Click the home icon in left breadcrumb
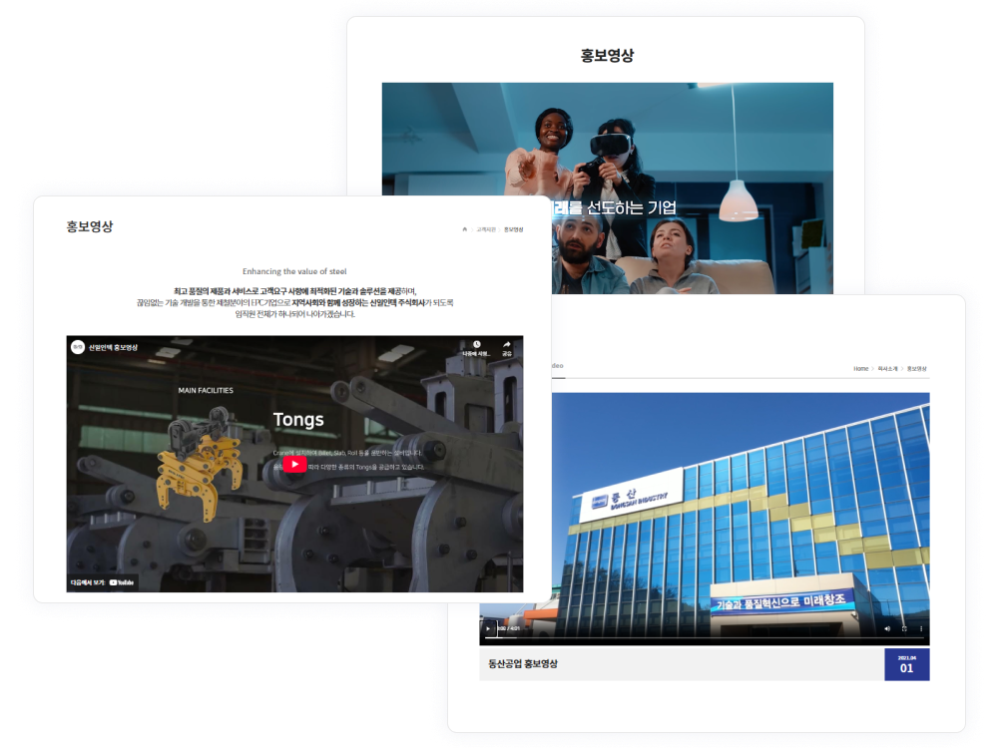Image resolution: width=998 pixels, height=748 pixels. tap(464, 229)
